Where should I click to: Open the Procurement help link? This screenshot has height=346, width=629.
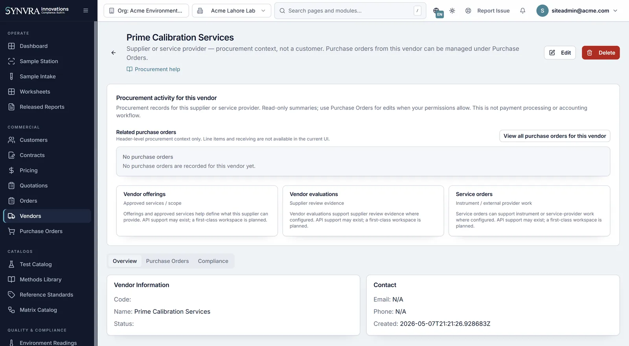(x=153, y=69)
